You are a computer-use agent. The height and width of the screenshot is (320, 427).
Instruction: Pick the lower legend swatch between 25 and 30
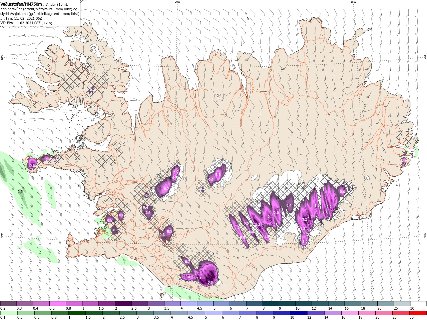pos(401,313)
